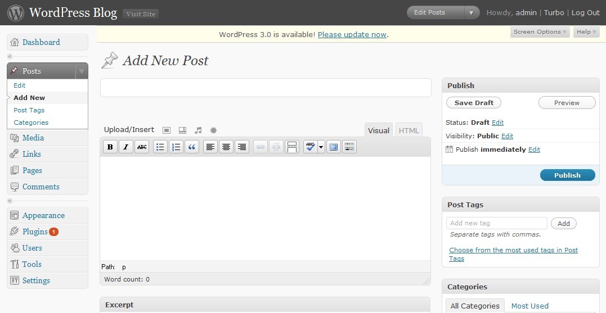
Task: Select the Most Used categories tab
Action: tap(530, 306)
